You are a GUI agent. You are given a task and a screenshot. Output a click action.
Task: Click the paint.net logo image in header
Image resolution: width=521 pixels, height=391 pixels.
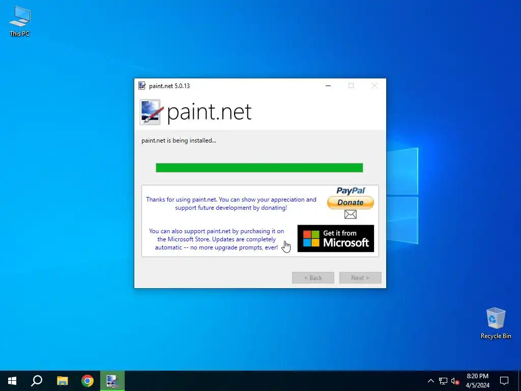151,112
